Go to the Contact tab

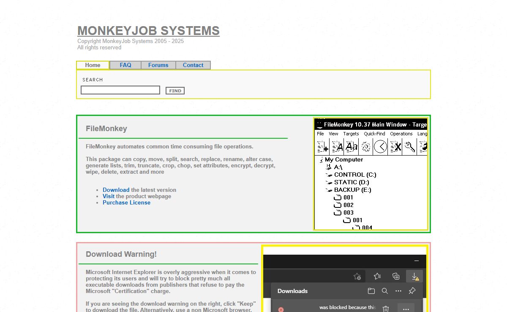(x=193, y=65)
